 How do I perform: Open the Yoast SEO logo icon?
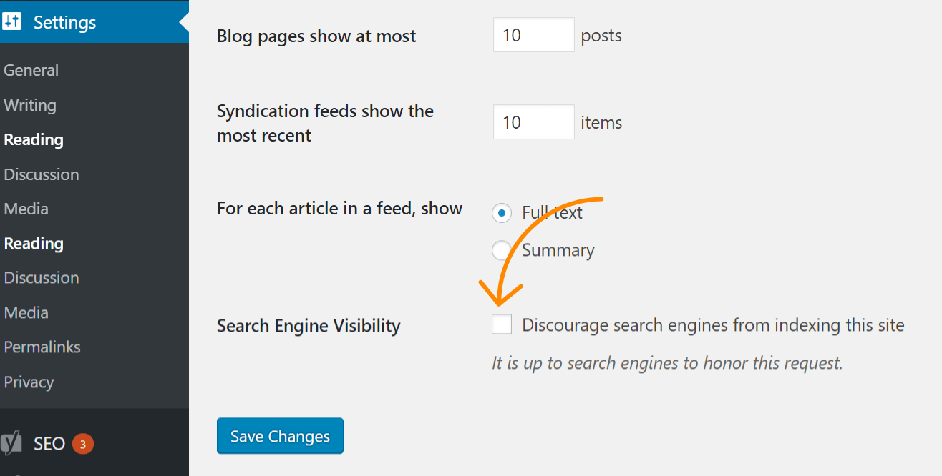coord(10,443)
